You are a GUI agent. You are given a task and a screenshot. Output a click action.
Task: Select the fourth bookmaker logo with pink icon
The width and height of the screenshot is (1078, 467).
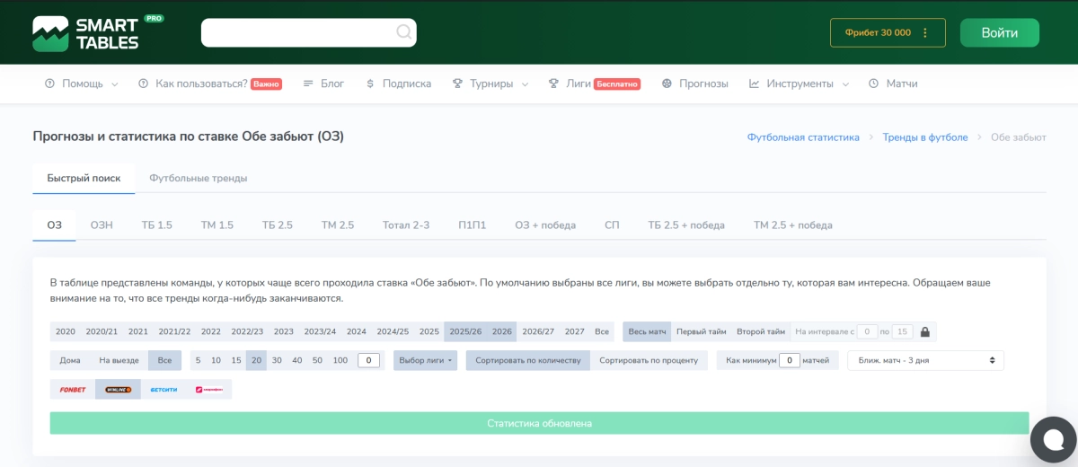click(x=209, y=389)
